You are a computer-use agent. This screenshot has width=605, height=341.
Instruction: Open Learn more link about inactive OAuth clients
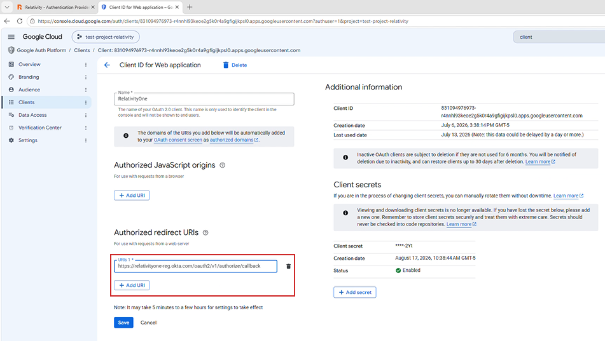coord(540,162)
